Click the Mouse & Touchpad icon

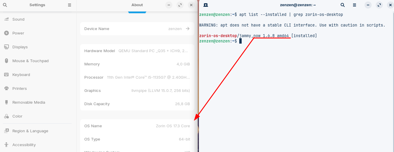6,61
